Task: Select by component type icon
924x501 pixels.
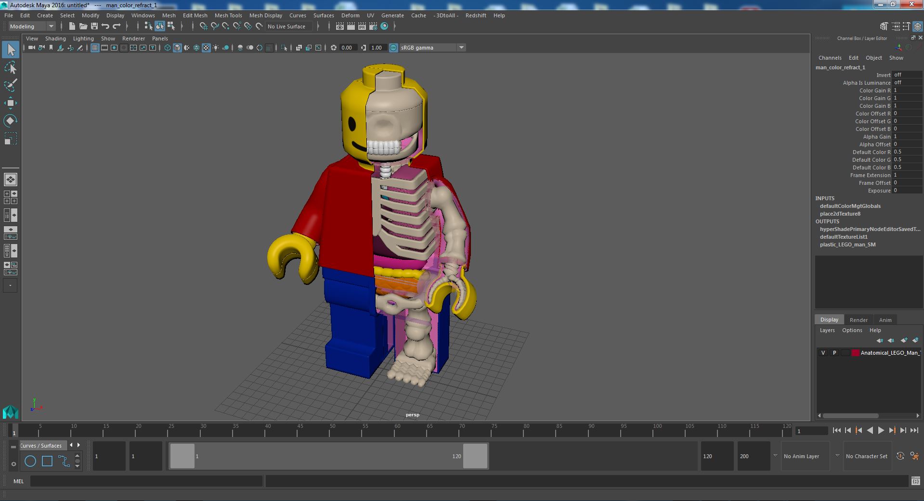Action: pos(171,26)
